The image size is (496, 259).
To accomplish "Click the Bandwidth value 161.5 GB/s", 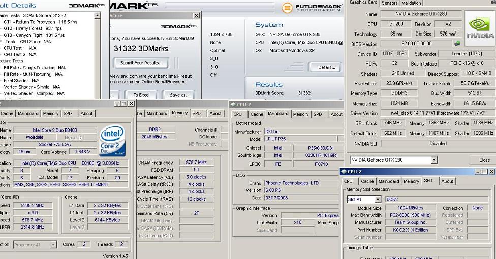I will click(475, 103).
